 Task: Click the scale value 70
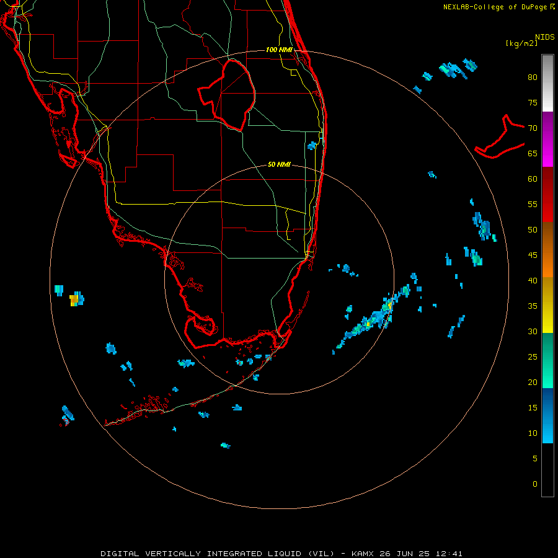[x=533, y=128]
